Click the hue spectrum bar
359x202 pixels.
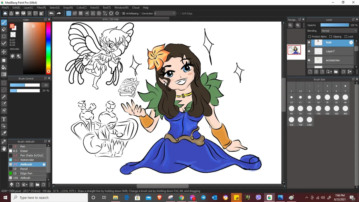[x=49, y=48]
